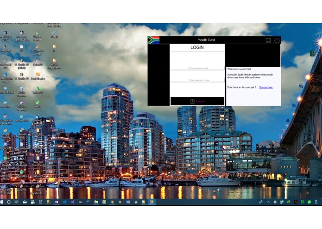The width and height of the screenshot is (322, 229).
Task: Open the Google Drive desktop icon
Action: [21, 118]
